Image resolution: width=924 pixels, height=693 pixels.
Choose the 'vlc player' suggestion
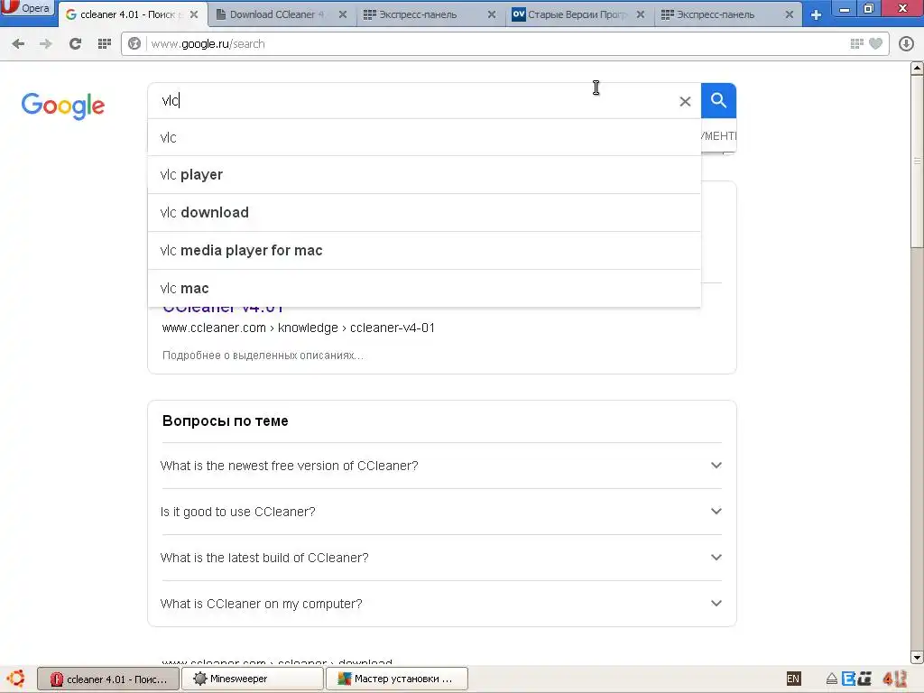click(x=424, y=175)
